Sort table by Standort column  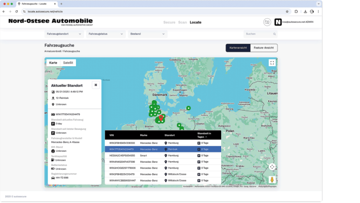pos(170,135)
